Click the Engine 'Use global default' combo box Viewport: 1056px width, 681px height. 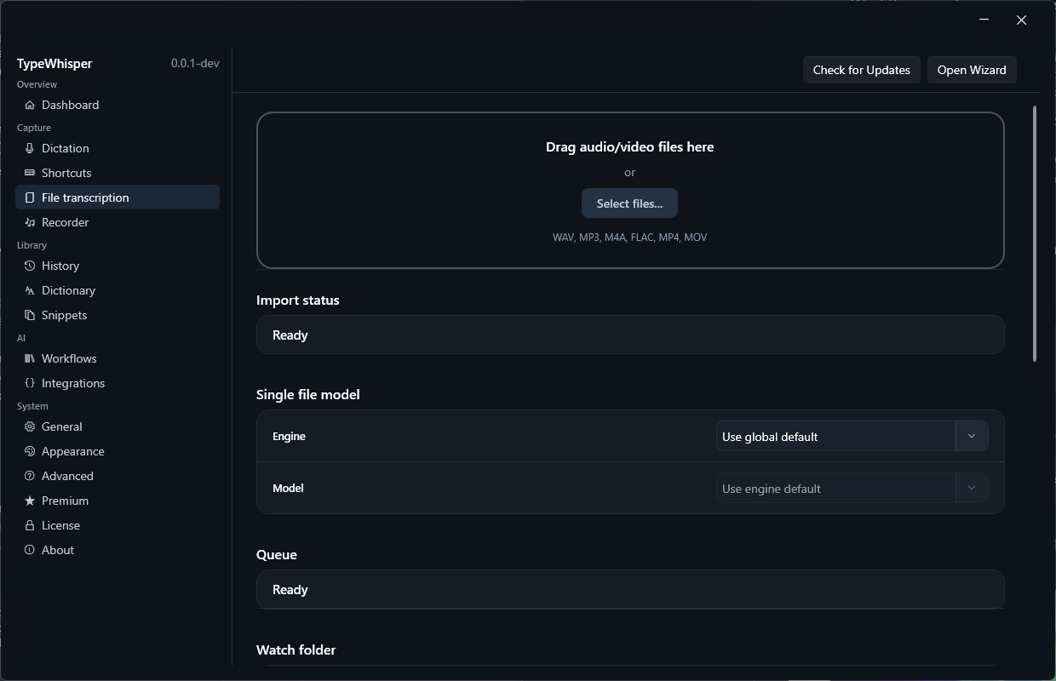pyautogui.click(x=852, y=436)
